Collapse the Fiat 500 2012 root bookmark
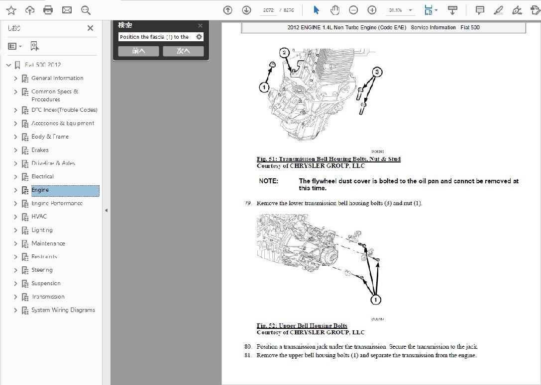The image size is (541, 385). click(8, 65)
